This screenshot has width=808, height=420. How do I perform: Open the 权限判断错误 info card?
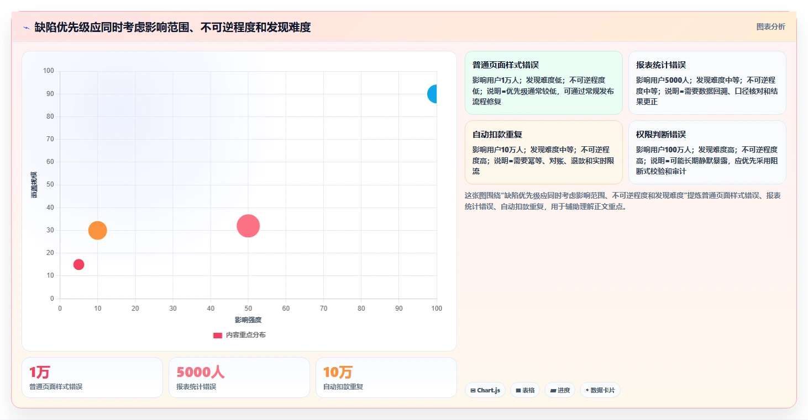pos(707,152)
